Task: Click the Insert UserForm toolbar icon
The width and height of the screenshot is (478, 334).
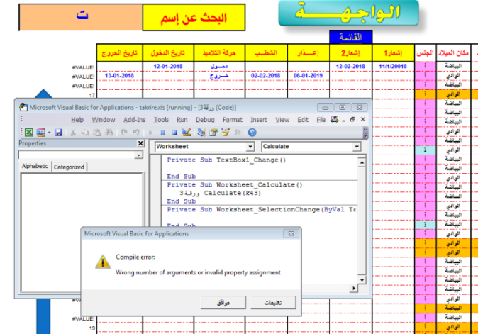Action: click(x=40, y=133)
